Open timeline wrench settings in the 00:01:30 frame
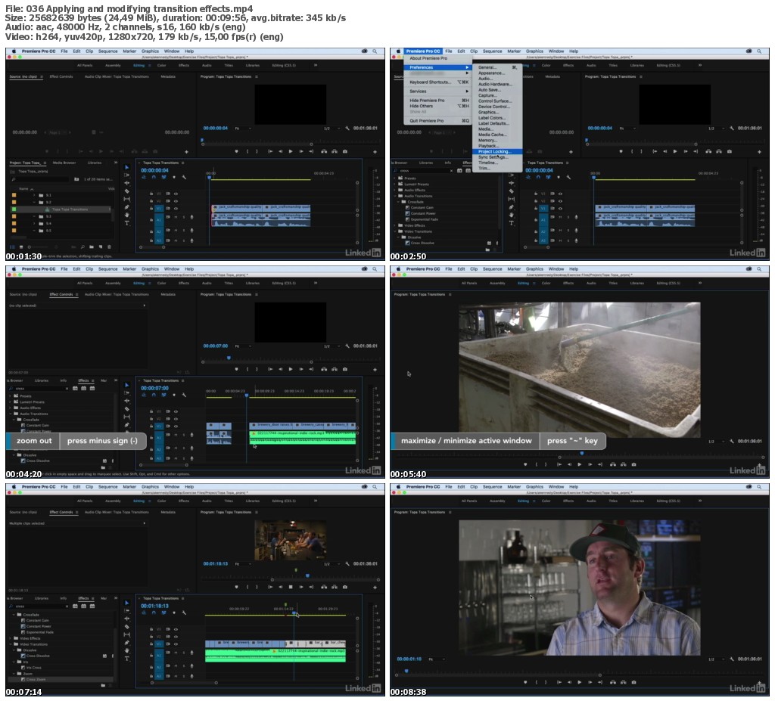 [x=184, y=178]
